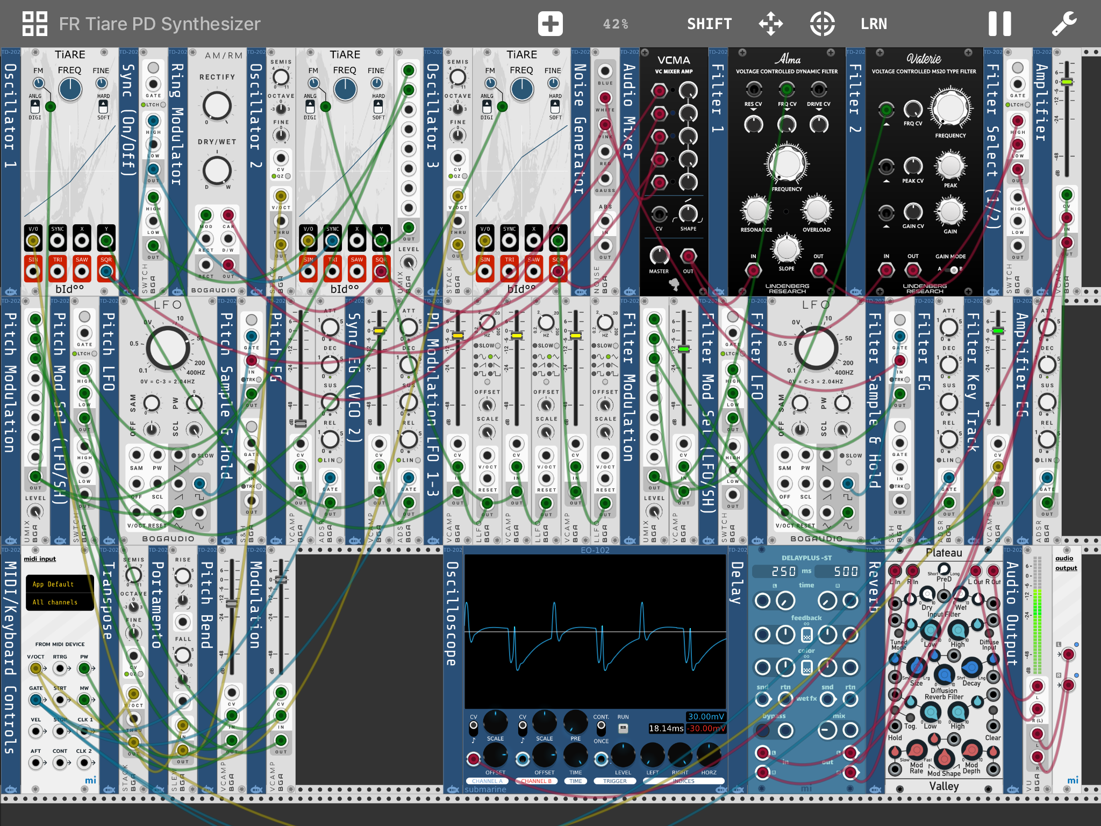Select the Valerie voltage controlled MS20 title text
Viewport: 1101px width, 826px height.
point(924,72)
